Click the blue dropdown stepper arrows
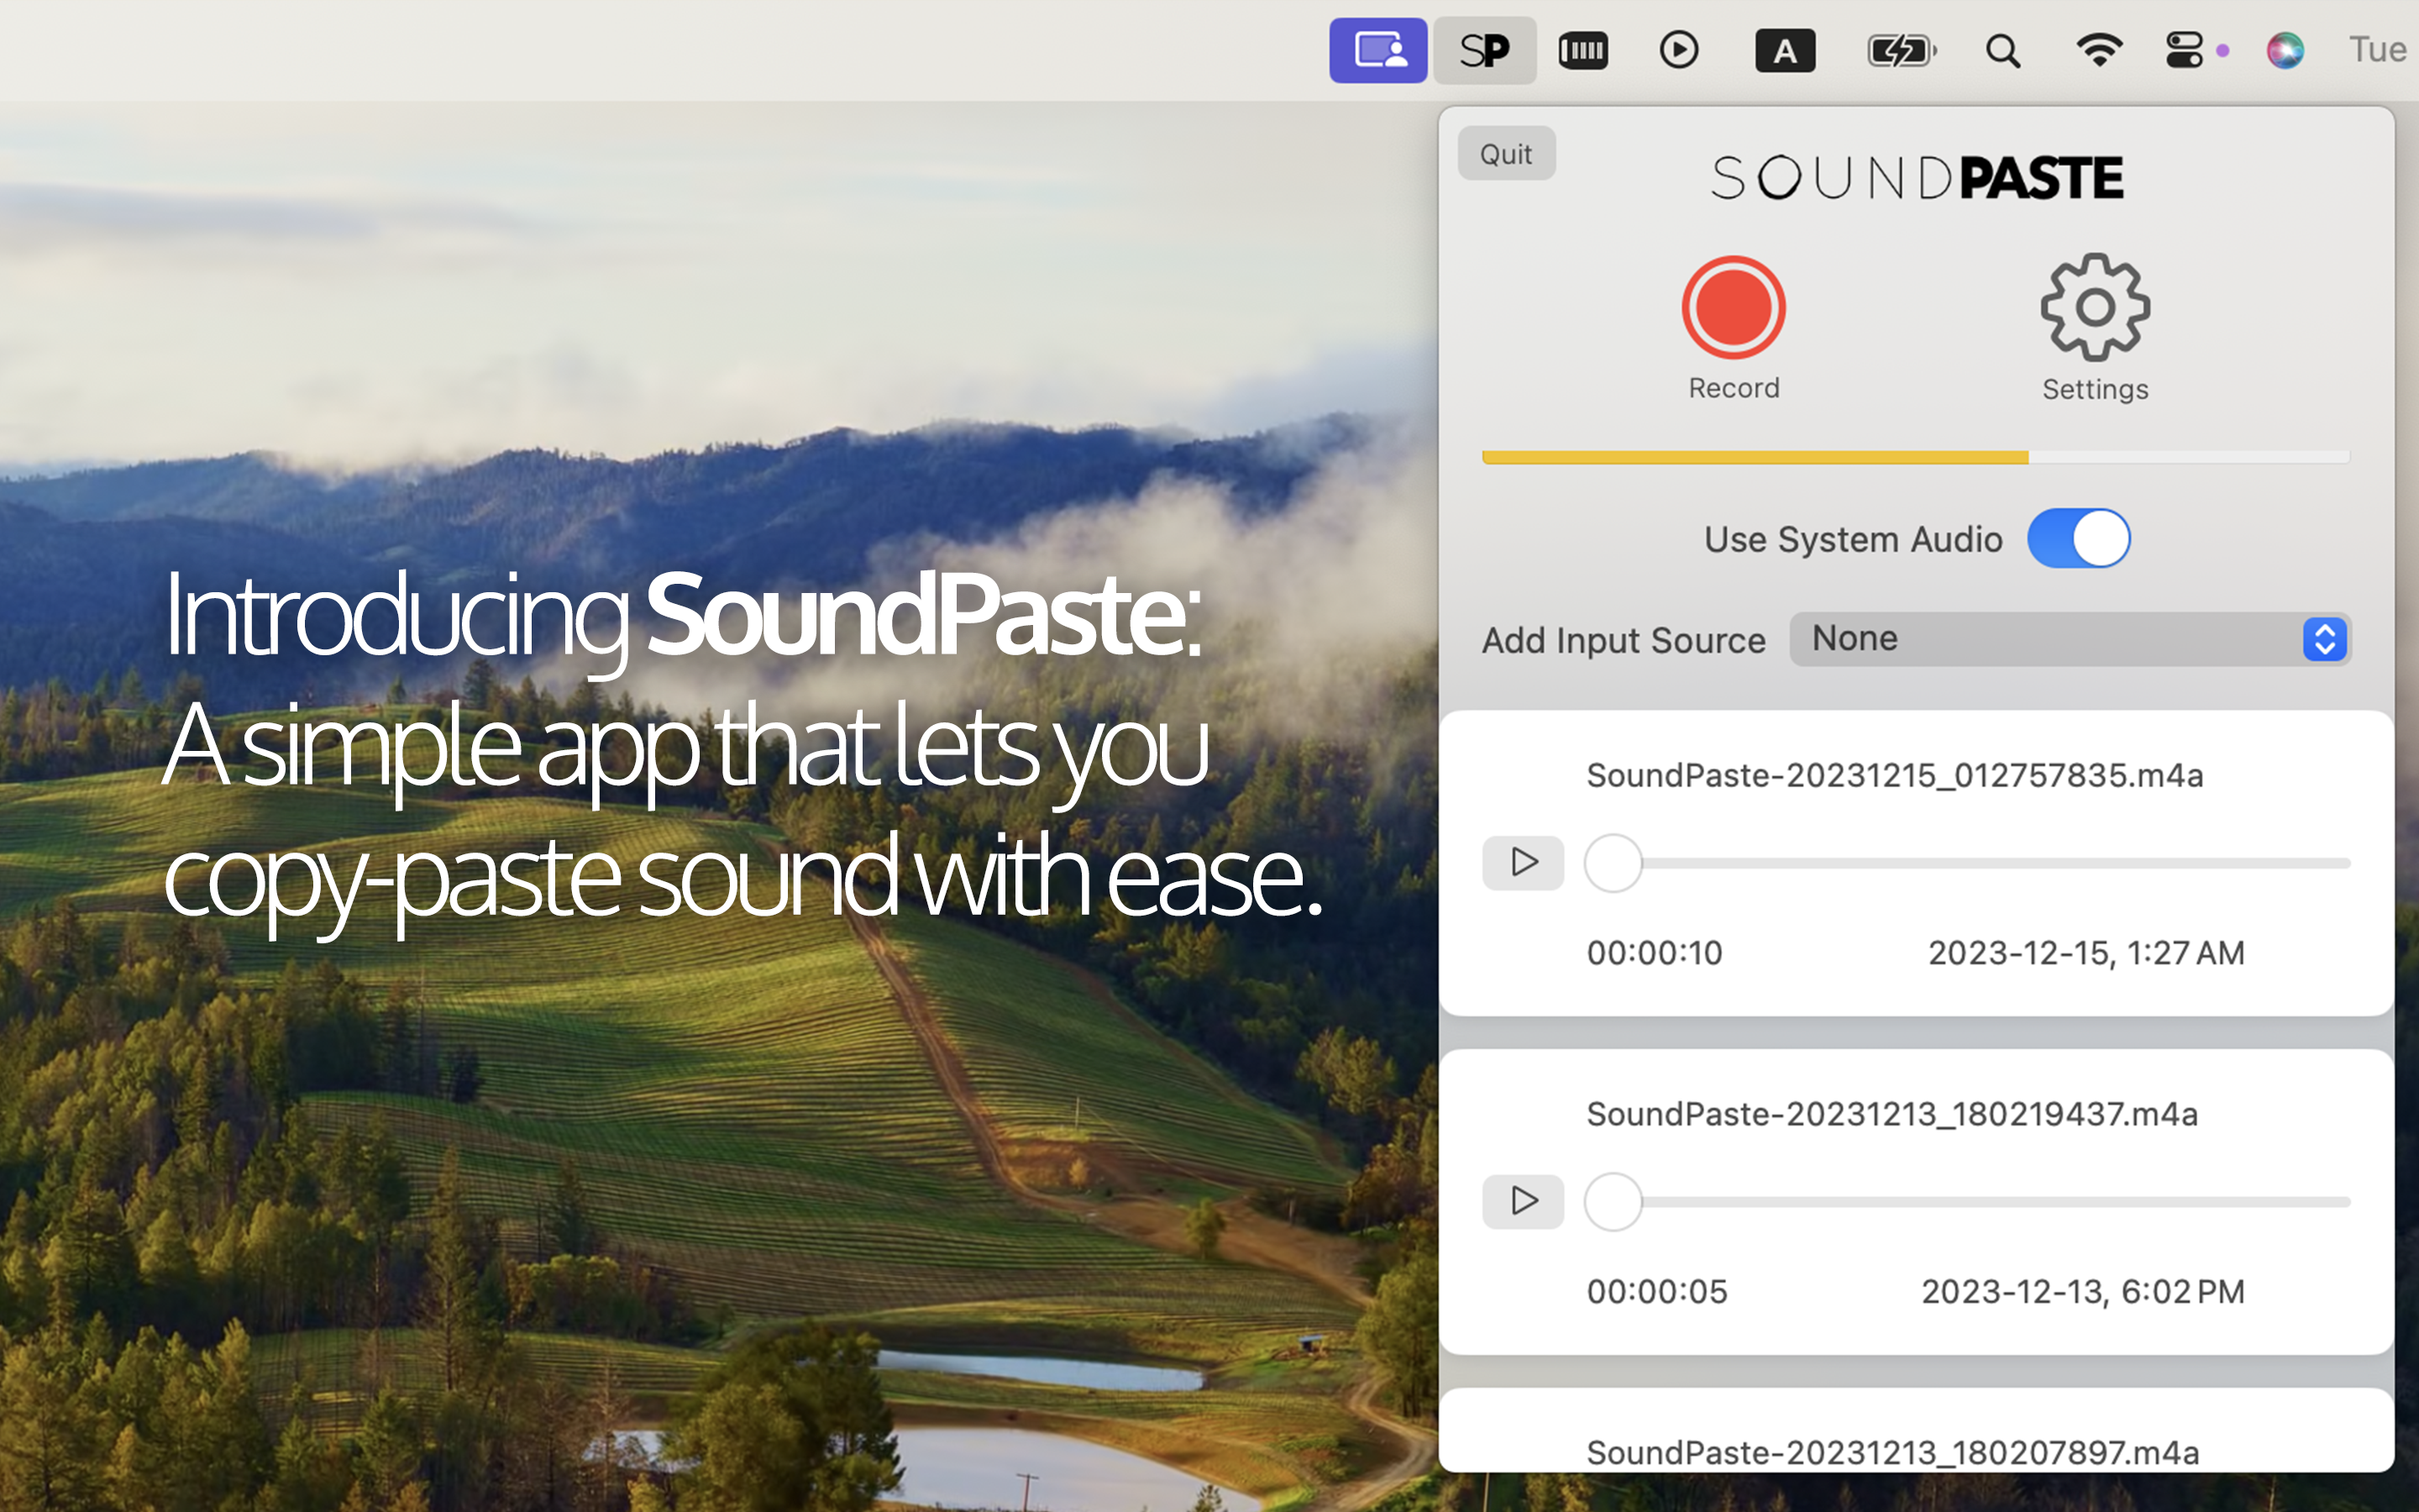Image resolution: width=2419 pixels, height=1512 pixels. coord(2325,639)
